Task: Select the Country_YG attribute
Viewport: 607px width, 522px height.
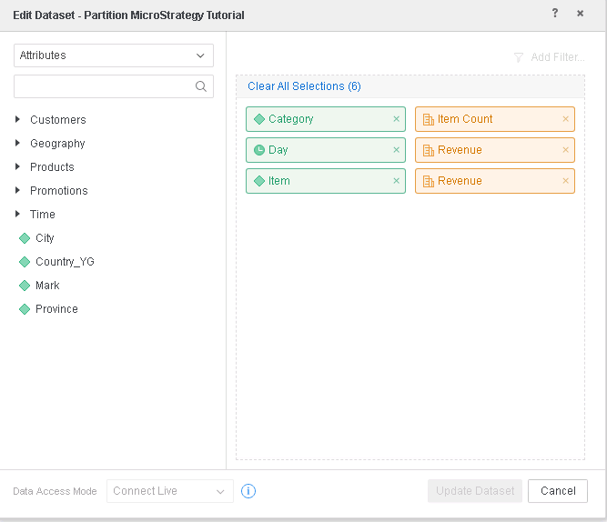Action: click(x=64, y=262)
